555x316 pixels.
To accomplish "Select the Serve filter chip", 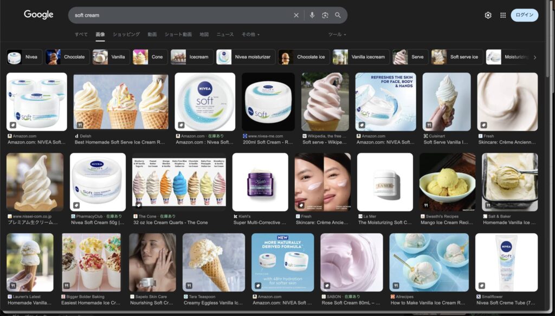I will click(410, 57).
